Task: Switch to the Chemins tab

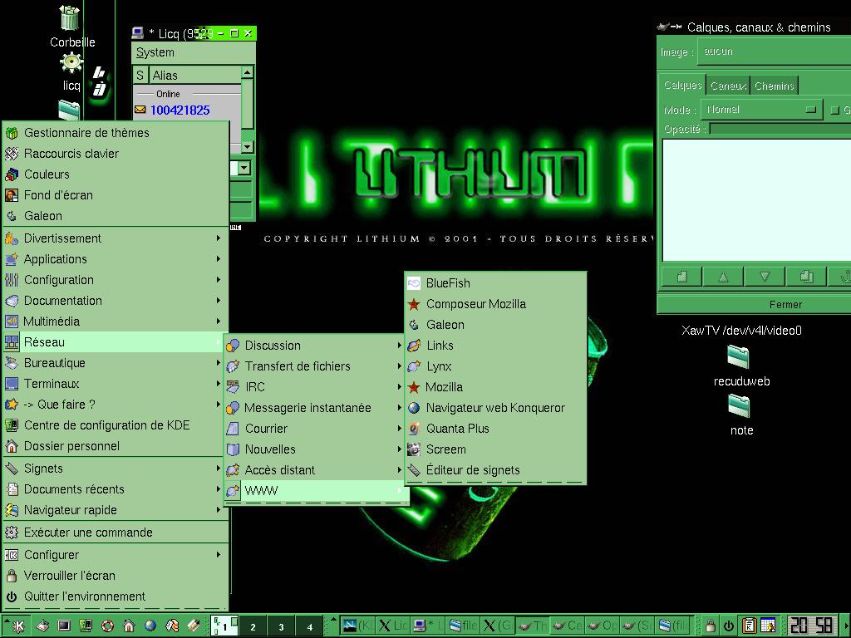Action: [775, 86]
